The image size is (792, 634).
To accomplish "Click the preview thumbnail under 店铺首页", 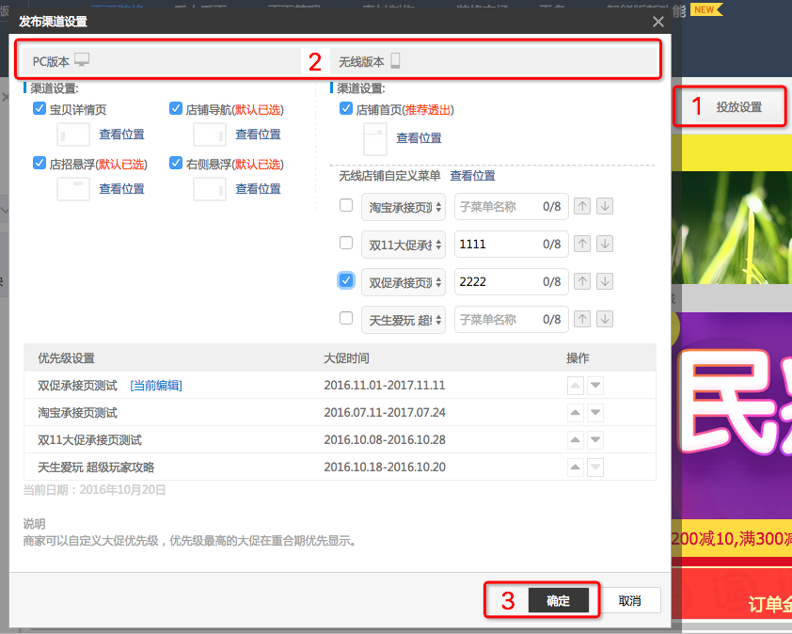I will pyautogui.click(x=373, y=139).
